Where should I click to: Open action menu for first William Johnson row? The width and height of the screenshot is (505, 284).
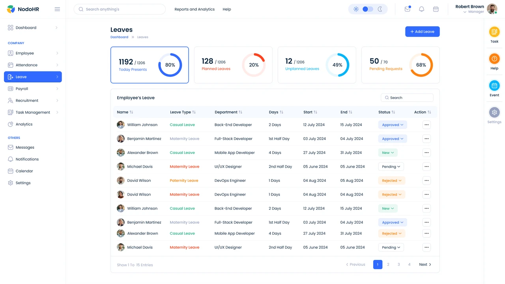click(x=426, y=125)
